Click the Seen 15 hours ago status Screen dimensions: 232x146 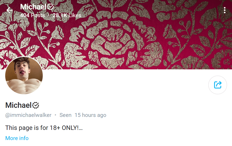click(83, 115)
